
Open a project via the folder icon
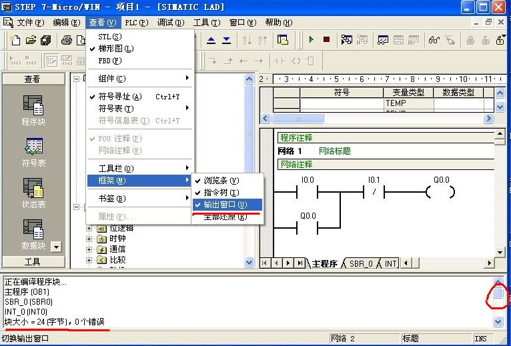31,41
